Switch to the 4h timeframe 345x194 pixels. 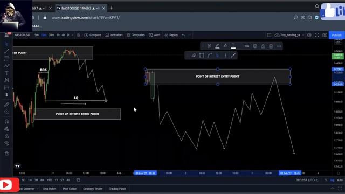pos(64,35)
